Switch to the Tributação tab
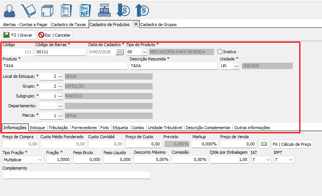This screenshot has width=322, height=196. pyautogui.click(x=58, y=128)
